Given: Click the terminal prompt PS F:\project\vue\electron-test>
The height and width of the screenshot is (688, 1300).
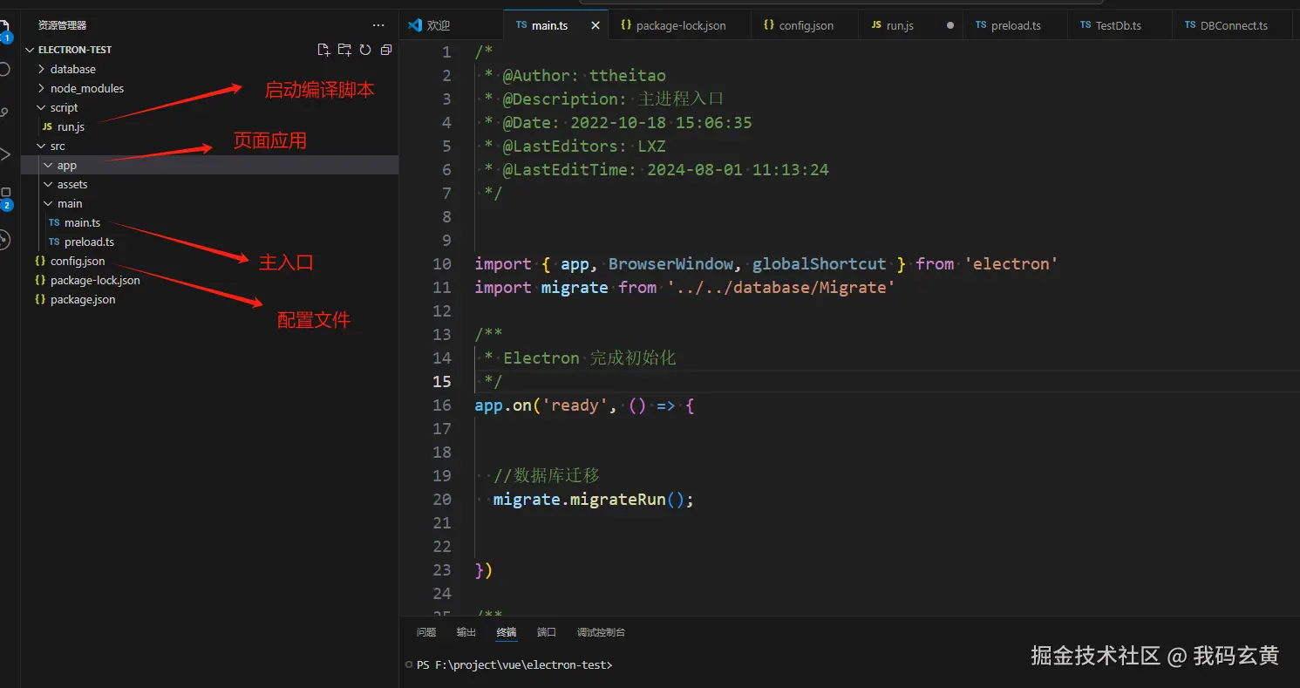Looking at the screenshot, I should coord(514,664).
